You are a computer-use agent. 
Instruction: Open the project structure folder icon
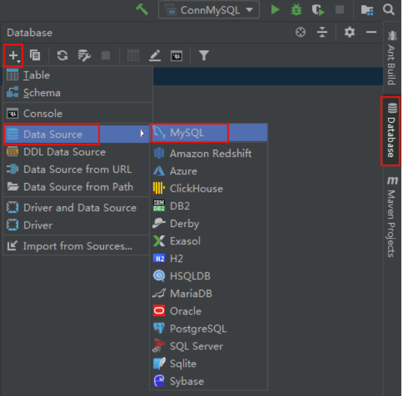pos(367,10)
